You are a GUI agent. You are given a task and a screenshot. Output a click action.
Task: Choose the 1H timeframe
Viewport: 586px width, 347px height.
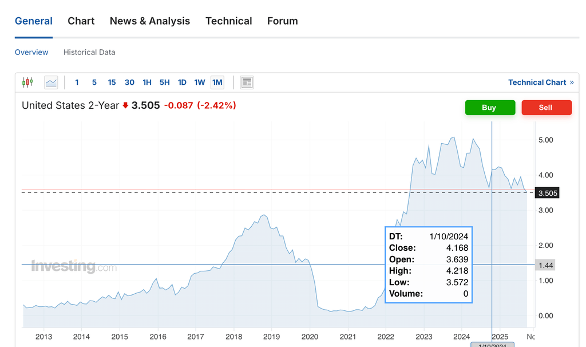coord(147,82)
